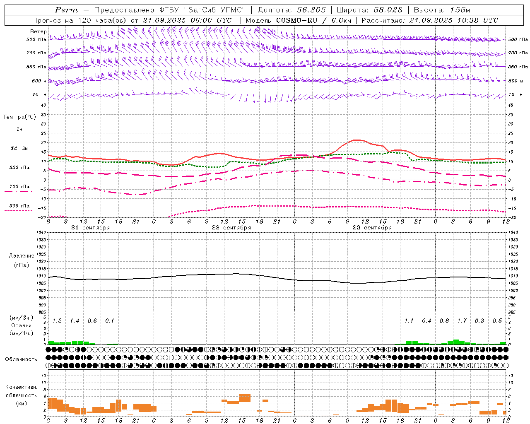Click the 1.4 three-hour precipitation value
This screenshot has width=530, height=424.
pyautogui.click(x=75, y=320)
